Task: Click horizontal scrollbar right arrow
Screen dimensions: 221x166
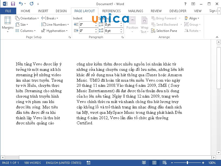Action: click(214, 157)
